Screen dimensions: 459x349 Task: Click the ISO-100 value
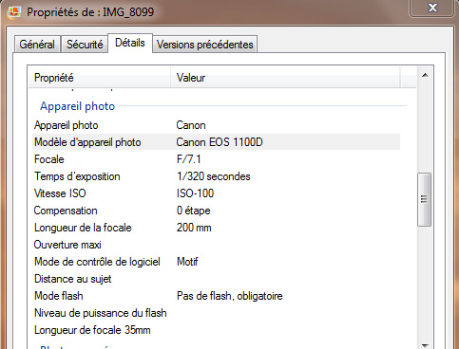pyautogui.click(x=195, y=193)
